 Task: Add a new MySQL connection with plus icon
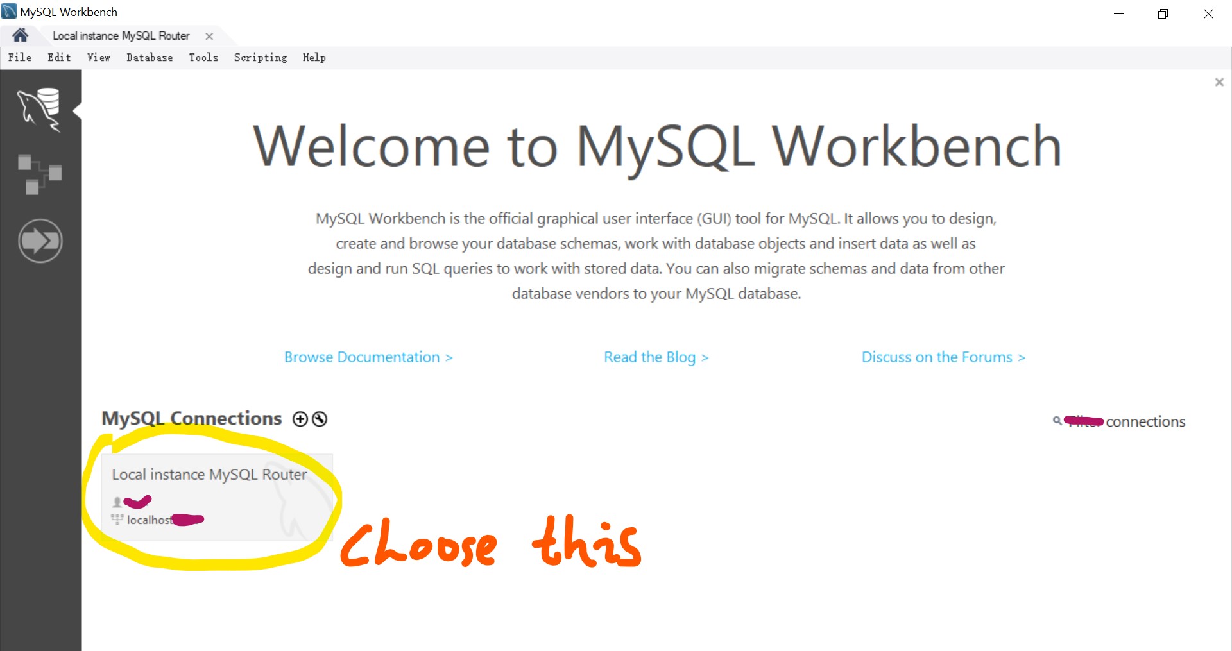[300, 419]
